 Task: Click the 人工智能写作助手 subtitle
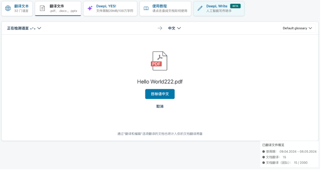point(219,11)
